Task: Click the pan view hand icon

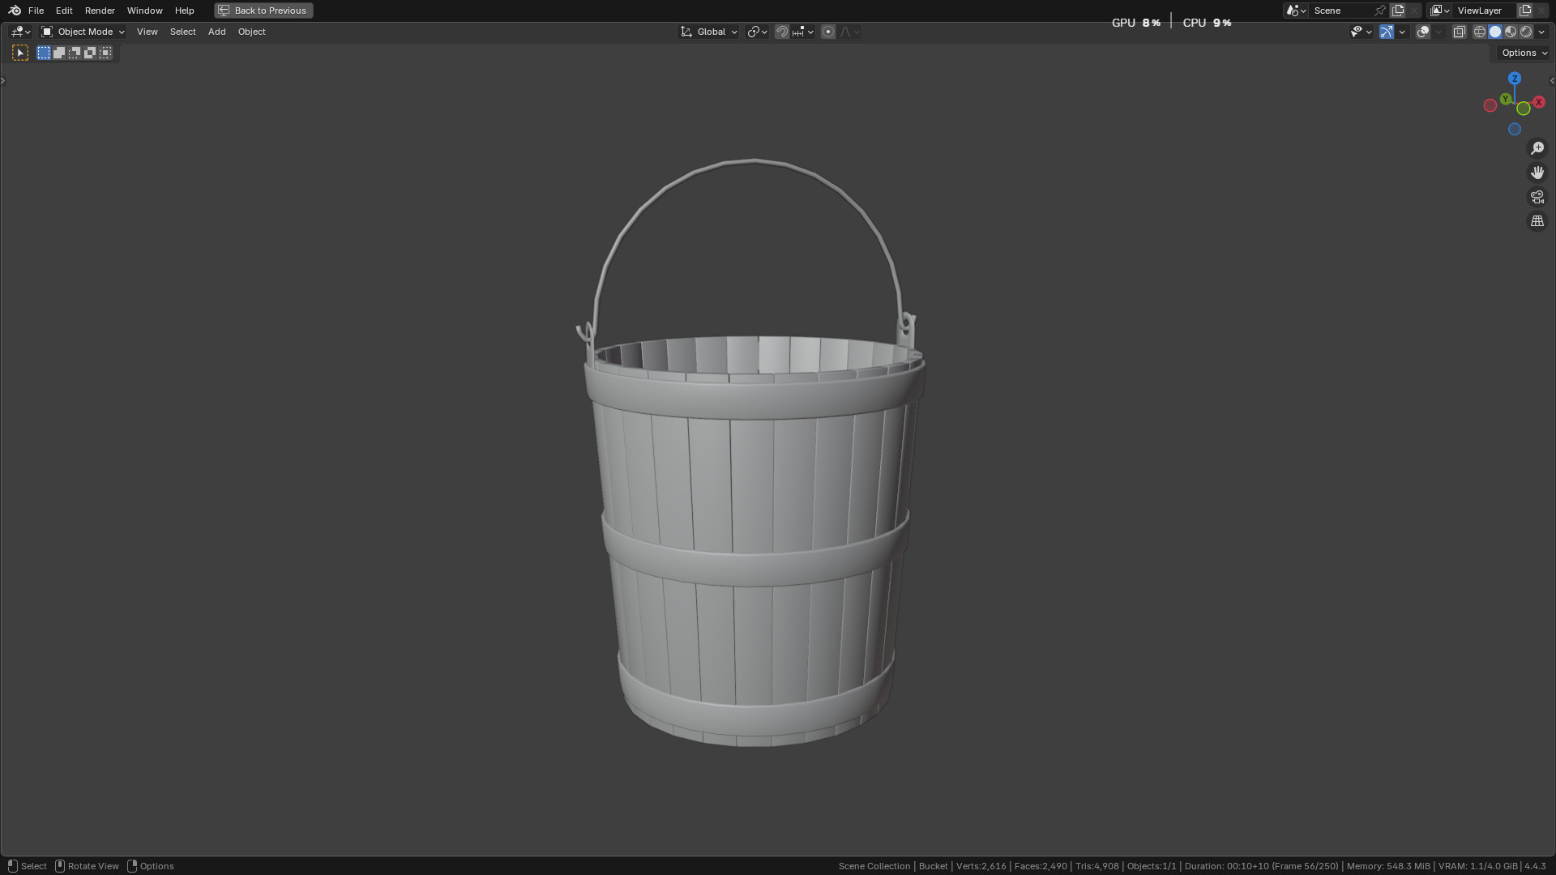Action: [x=1537, y=173]
